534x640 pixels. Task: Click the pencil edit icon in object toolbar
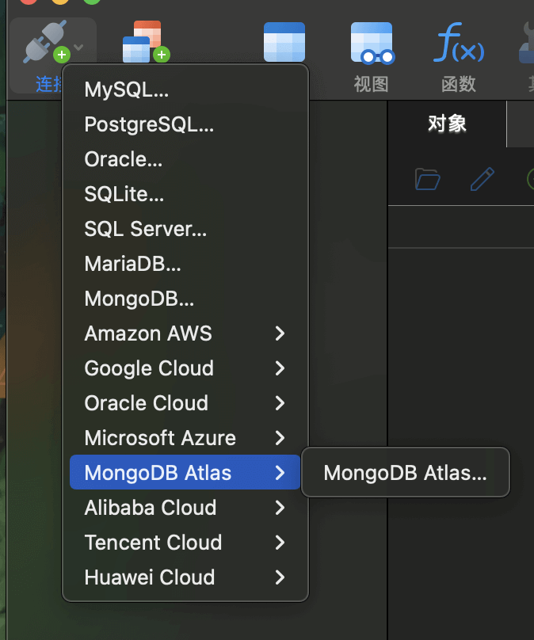(482, 179)
